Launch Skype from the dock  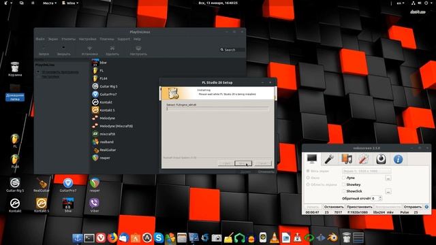tap(159, 238)
